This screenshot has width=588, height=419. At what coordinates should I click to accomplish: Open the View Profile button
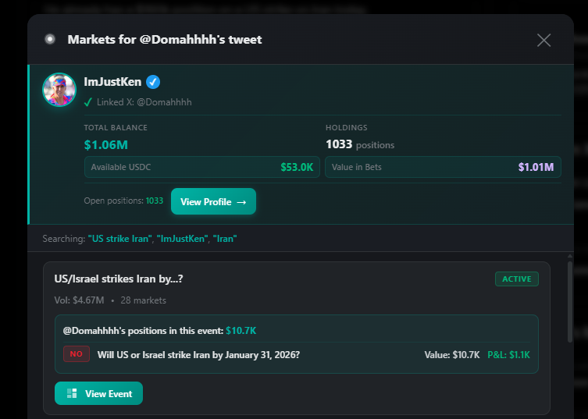(212, 201)
